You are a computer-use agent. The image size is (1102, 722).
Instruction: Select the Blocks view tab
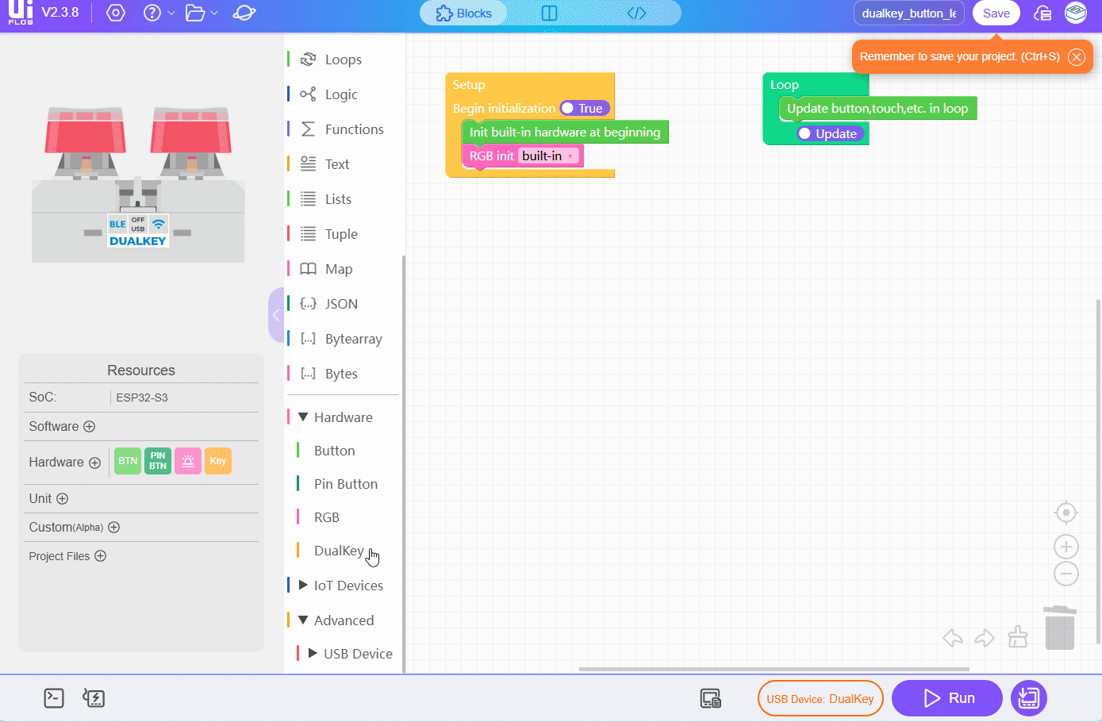[x=464, y=13]
